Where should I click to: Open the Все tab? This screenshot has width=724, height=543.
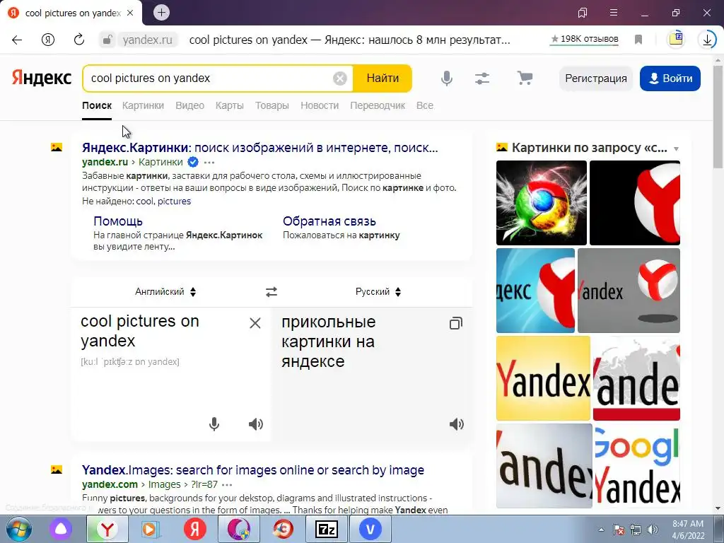coord(425,105)
